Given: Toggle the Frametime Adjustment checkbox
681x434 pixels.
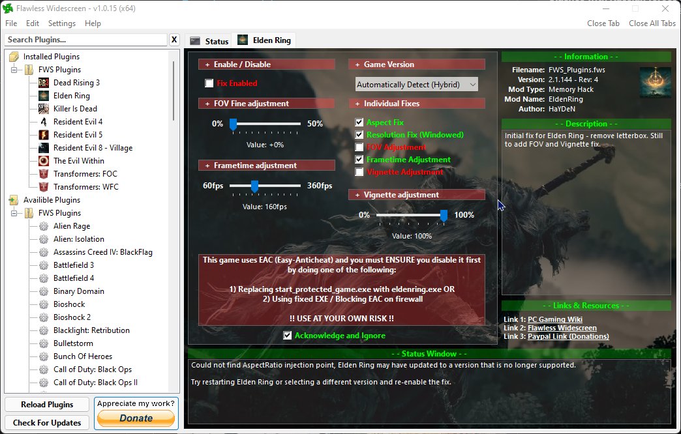Looking at the screenshot, I should coord(359,159).
